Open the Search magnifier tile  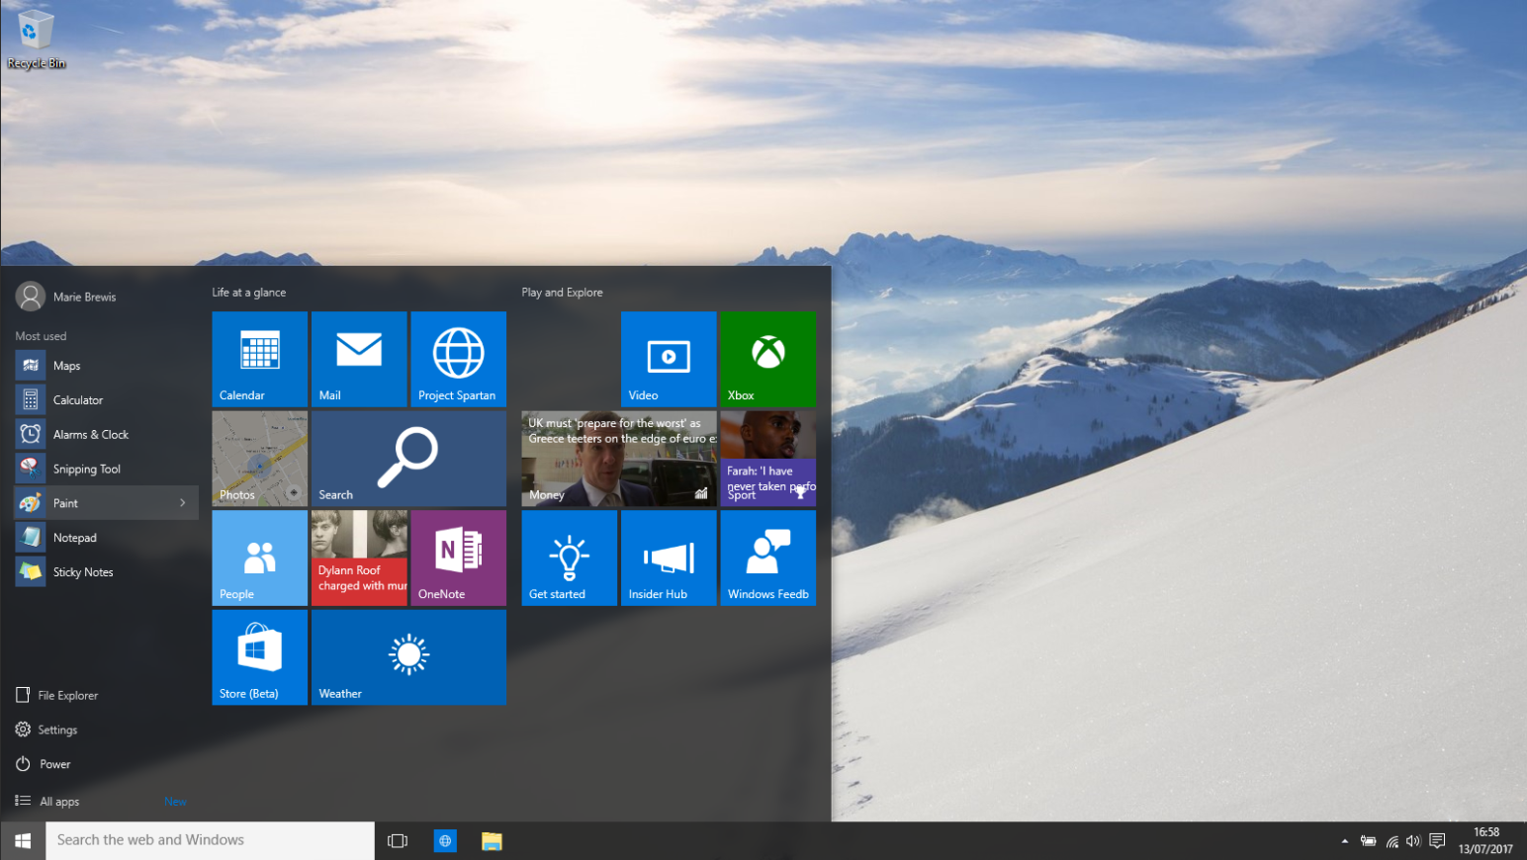click(x=408, y=459)
